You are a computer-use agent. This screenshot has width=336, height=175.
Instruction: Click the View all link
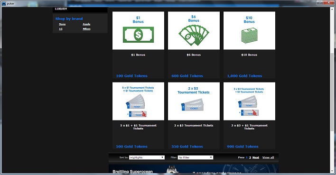pos(268,157)
